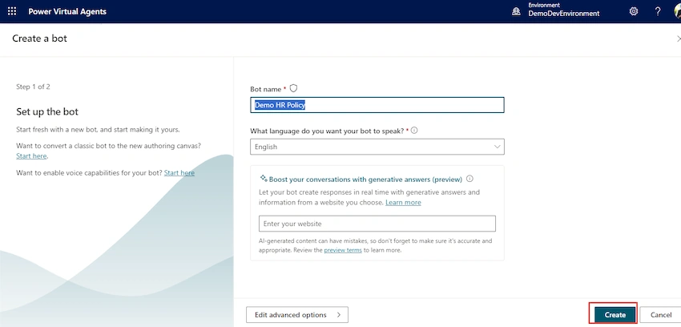
Task: Click the environment picker icon
Action: click(517, 11)
